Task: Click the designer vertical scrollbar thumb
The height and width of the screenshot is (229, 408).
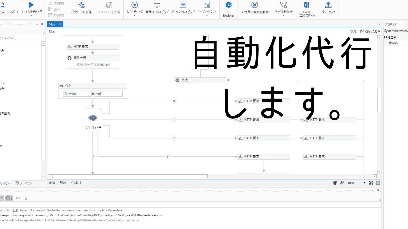Action: pos(379,100)
